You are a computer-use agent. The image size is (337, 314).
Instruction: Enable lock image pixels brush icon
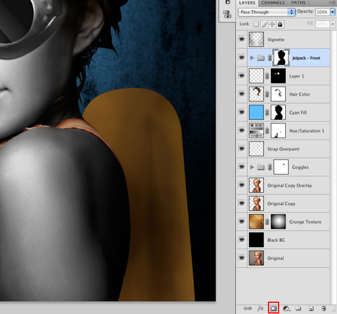[264, 24]
